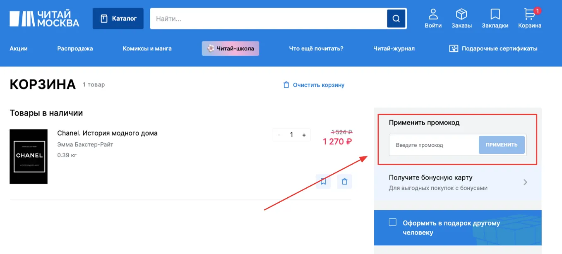The width and height of the screenshot is (562, 254).
Task: Open the Chanel book cover thumbnail
Action: pos(29,156)
